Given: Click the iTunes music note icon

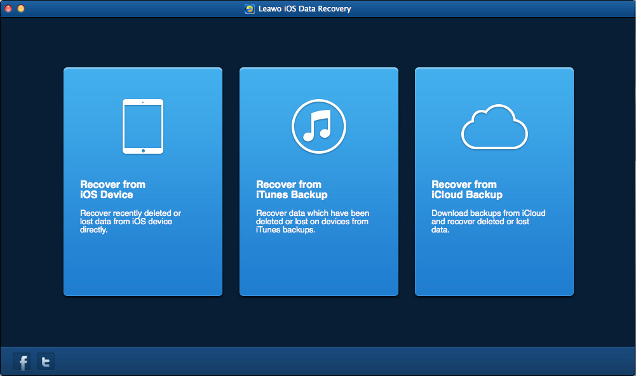Looking at the screenshot, I should (x=318, y=126).
